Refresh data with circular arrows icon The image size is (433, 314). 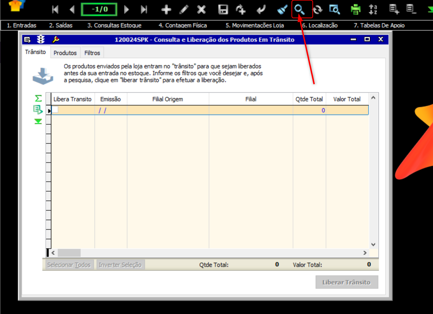coord(317,10)
